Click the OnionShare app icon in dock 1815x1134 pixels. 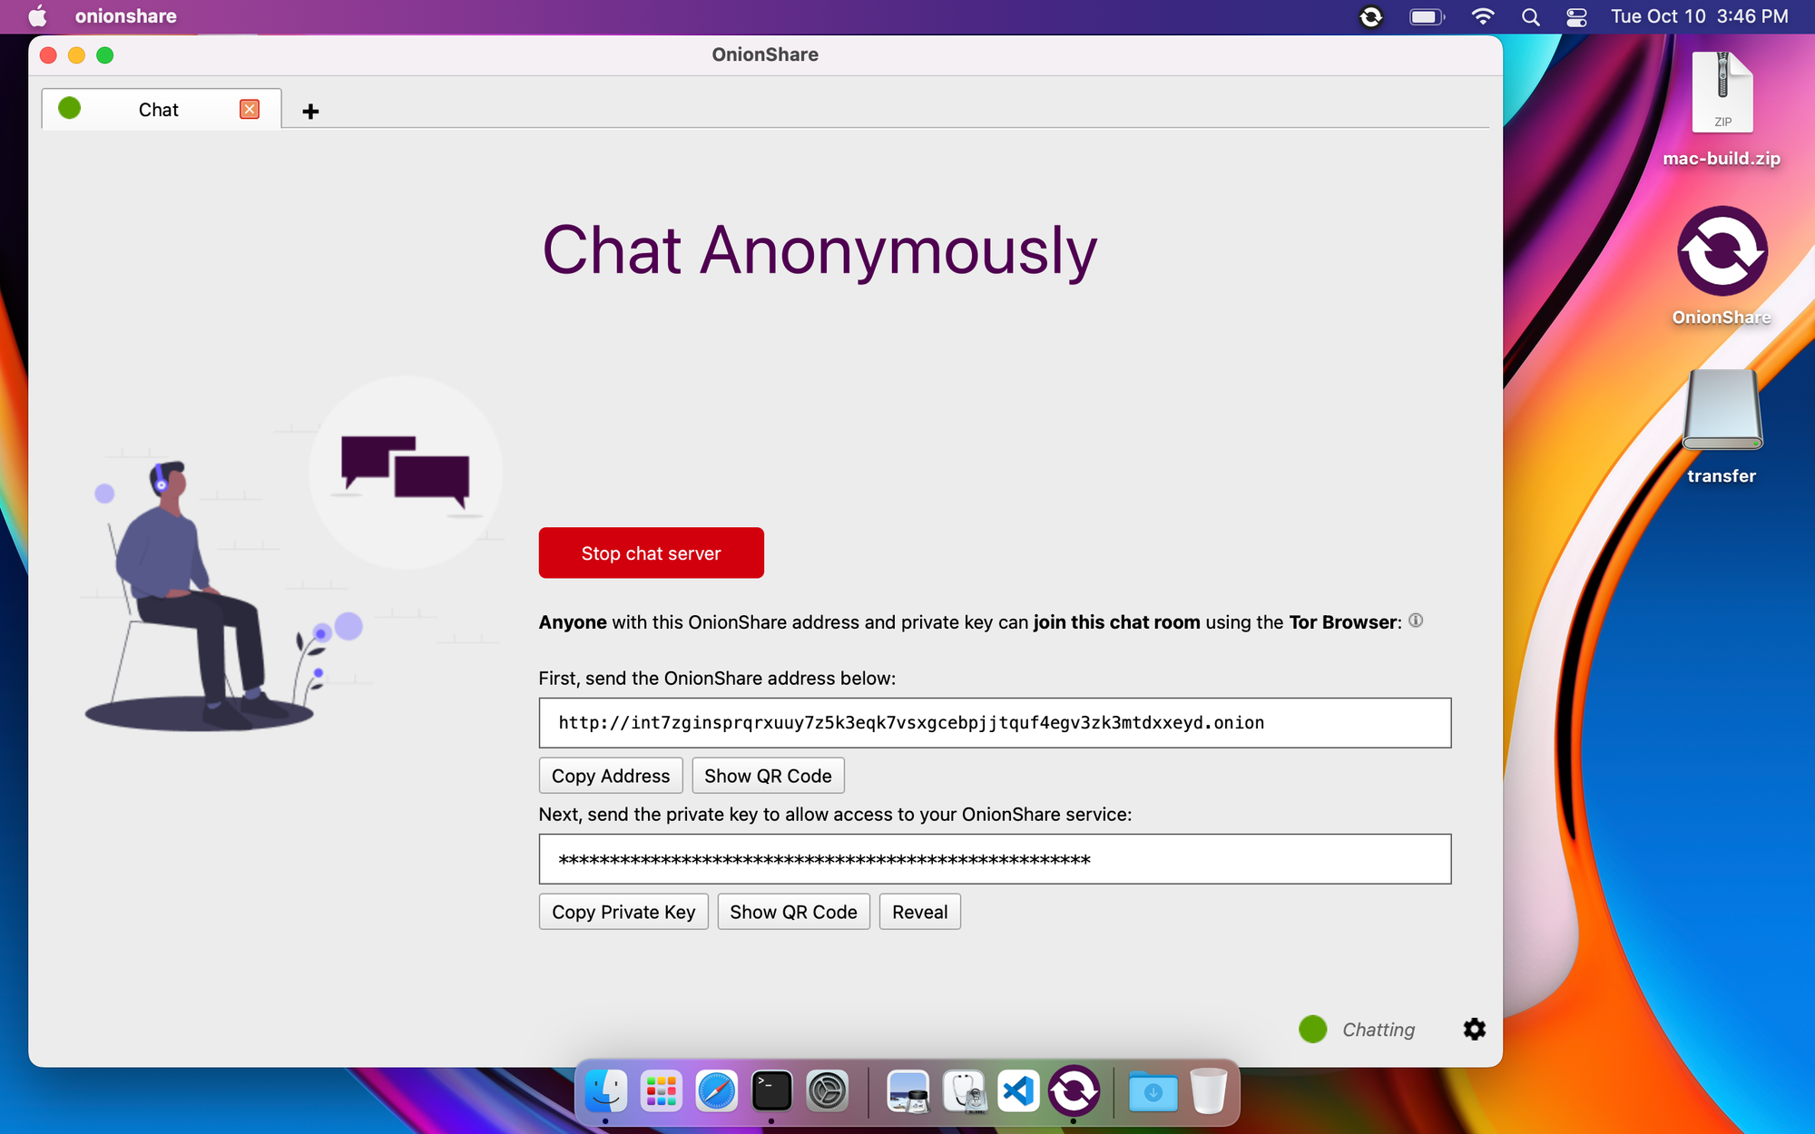pyautogui.click(x=1074, y=1092)
